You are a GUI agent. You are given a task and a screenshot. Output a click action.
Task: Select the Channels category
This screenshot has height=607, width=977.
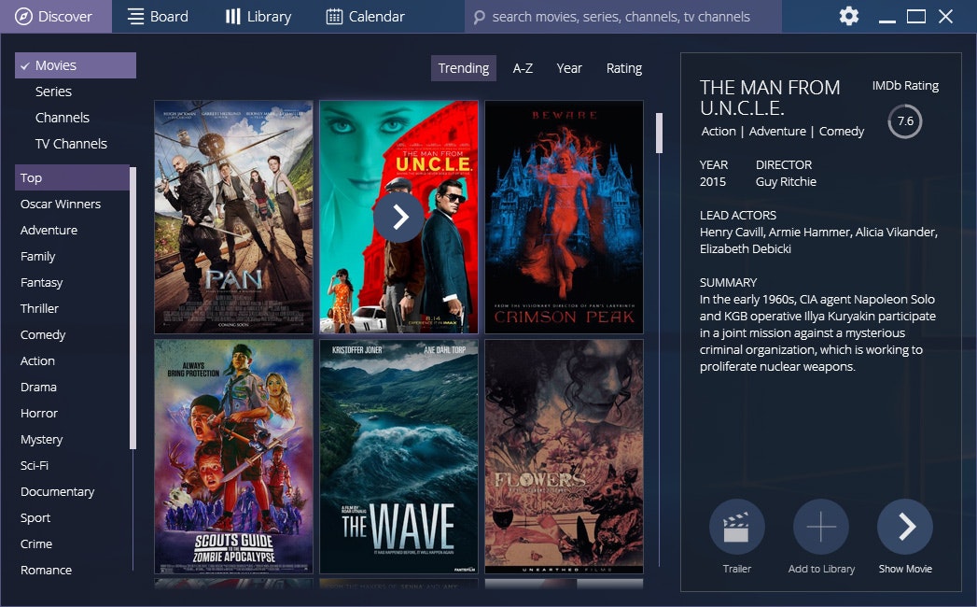(63, 118)
